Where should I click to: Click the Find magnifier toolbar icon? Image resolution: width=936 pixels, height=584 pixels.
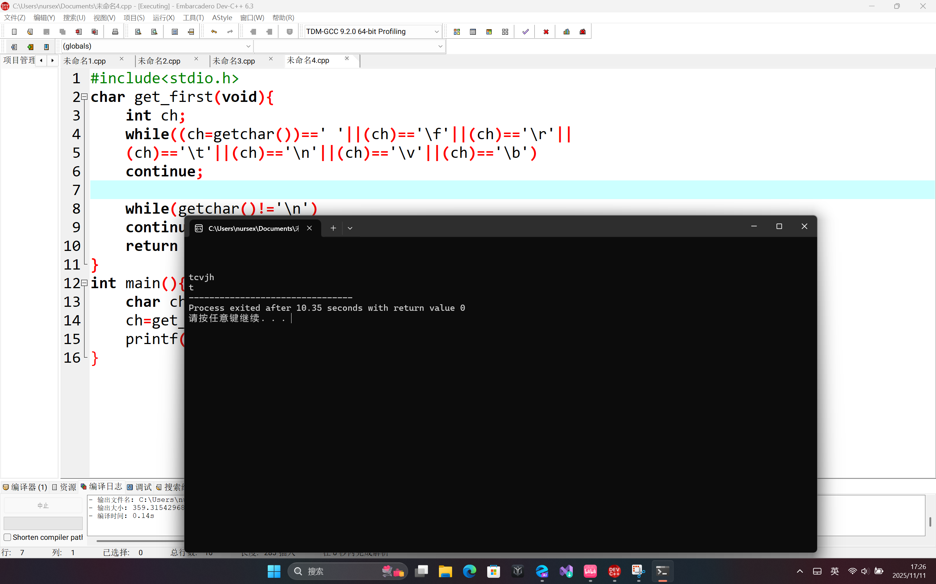[138, 32]
